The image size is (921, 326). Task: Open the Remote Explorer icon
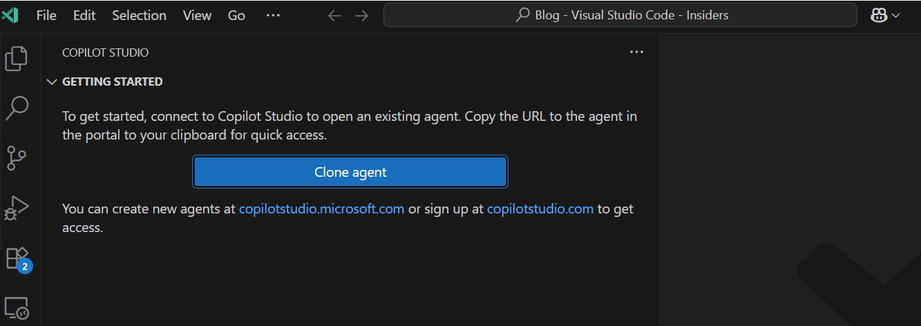[17, 308]
